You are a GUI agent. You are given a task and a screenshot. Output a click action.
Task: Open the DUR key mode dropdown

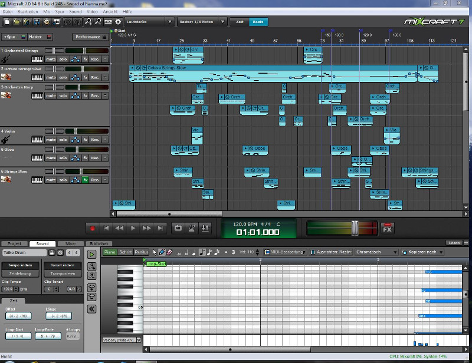pos(74,289)
